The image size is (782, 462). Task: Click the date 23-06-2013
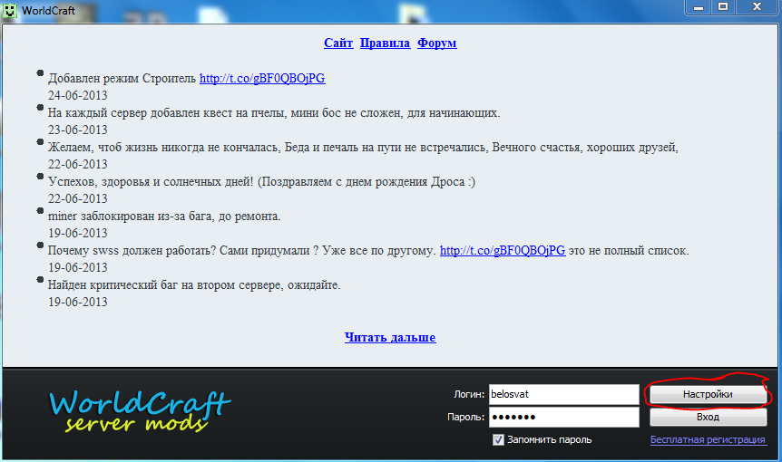click(78, 130)
